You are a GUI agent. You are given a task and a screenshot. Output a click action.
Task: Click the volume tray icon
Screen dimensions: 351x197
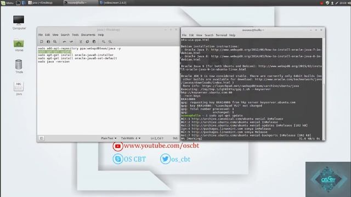coord(349,3)
